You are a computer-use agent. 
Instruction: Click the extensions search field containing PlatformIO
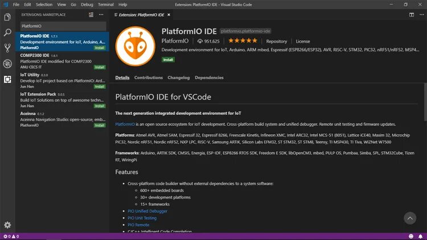pos(63,26)
